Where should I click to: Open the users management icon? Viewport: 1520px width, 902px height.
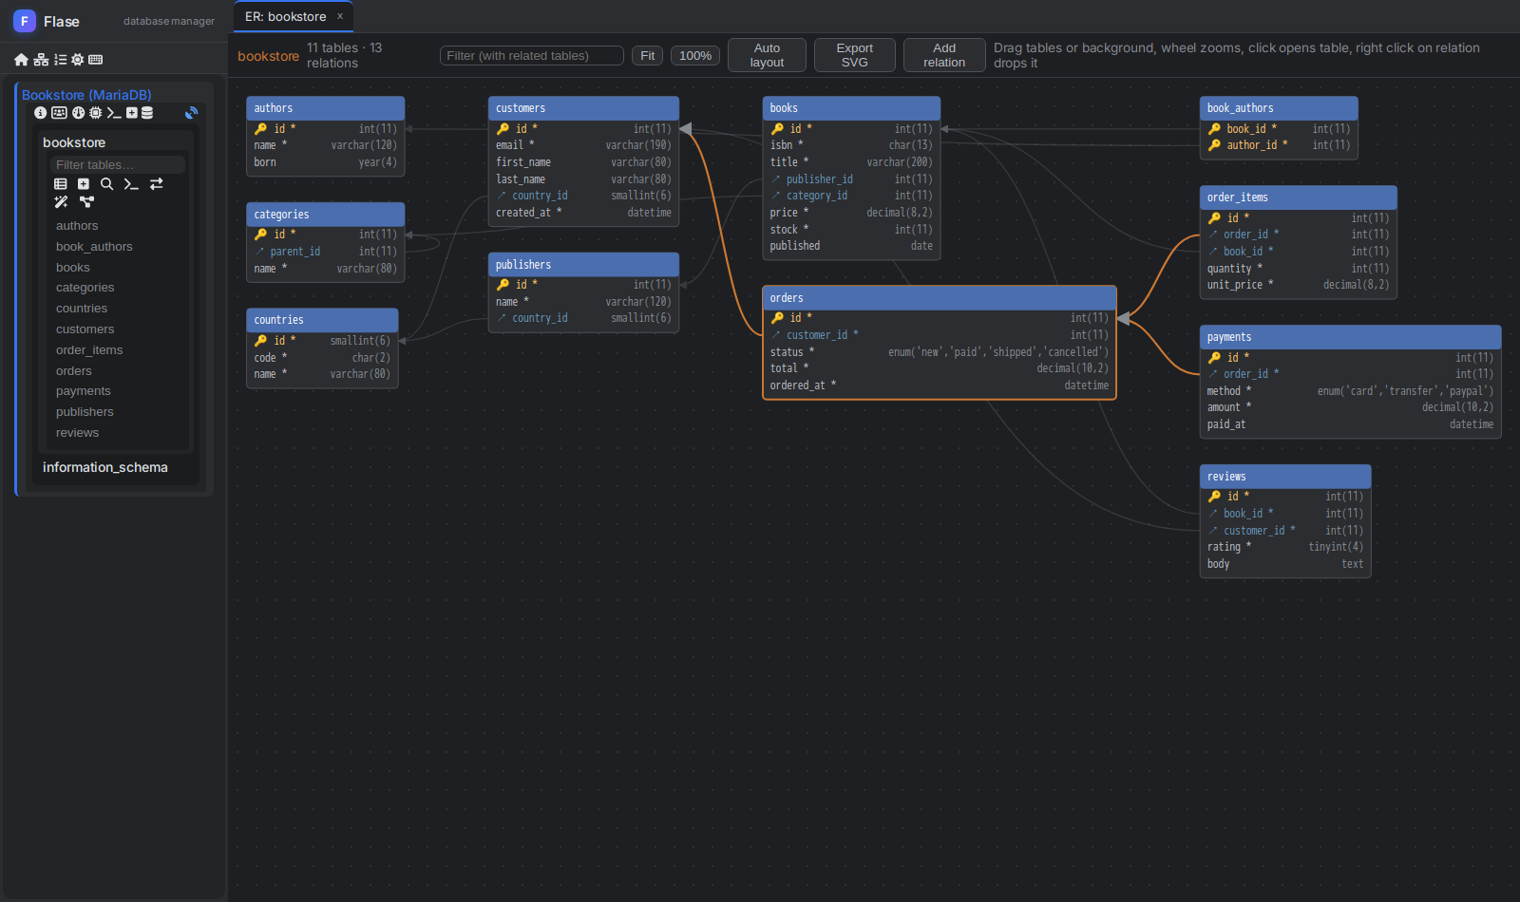coord(59,113)
